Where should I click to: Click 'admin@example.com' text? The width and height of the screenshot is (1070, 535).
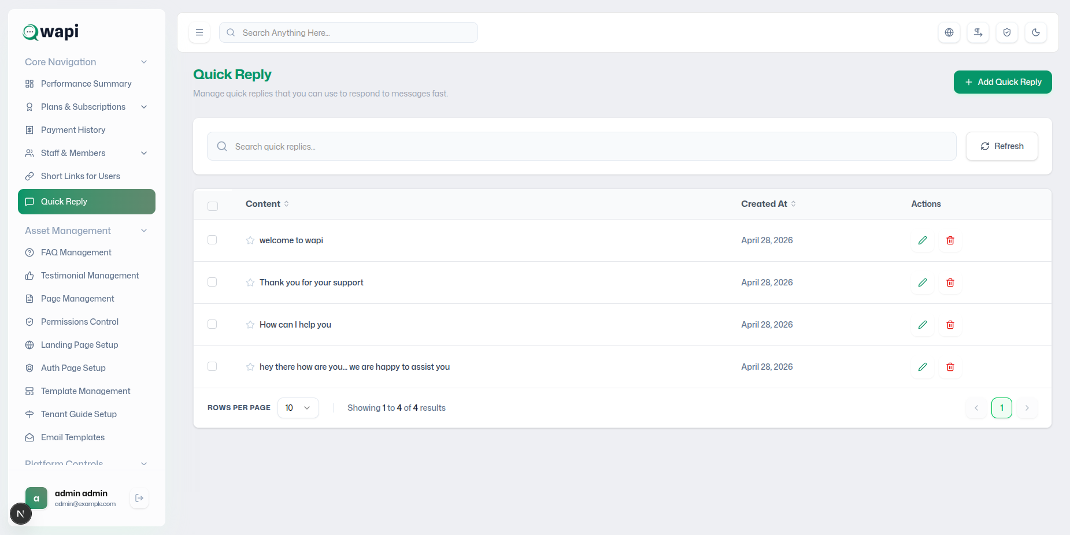tap(85, 504)
